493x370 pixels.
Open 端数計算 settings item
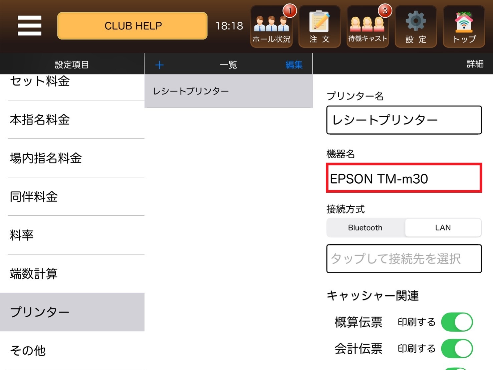pos(72,273)
